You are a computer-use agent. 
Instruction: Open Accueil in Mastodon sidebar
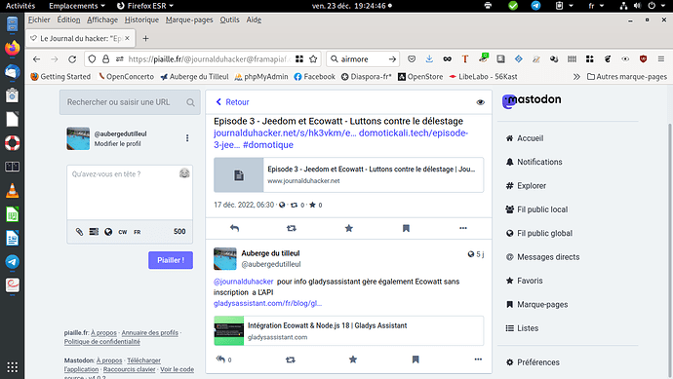click(525, 138)
